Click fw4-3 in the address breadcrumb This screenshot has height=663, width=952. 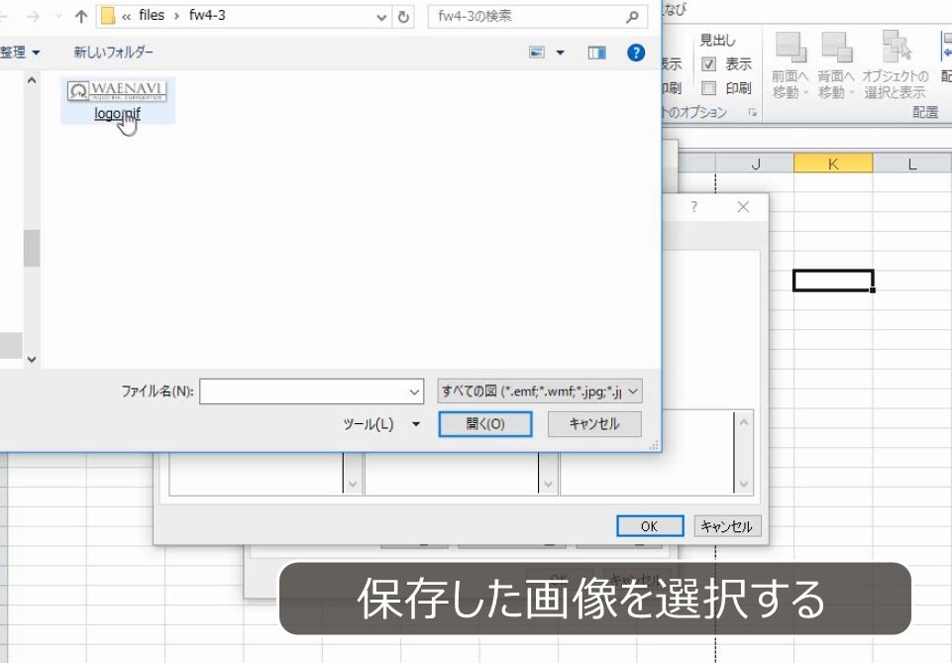click(207, 15)
